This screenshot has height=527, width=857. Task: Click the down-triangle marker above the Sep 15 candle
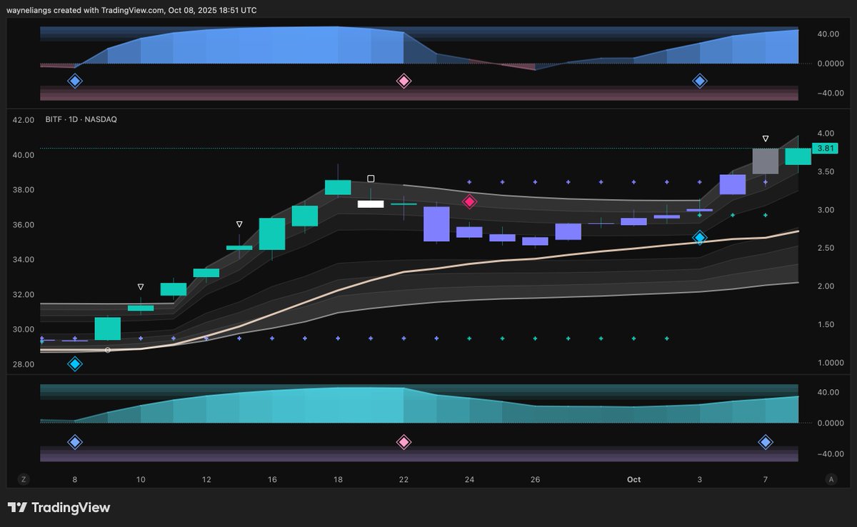point(239,224)
